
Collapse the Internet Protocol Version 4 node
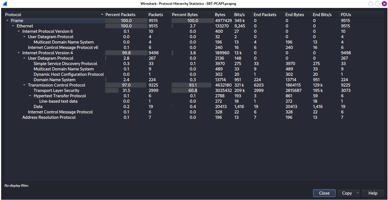[19, 53]
